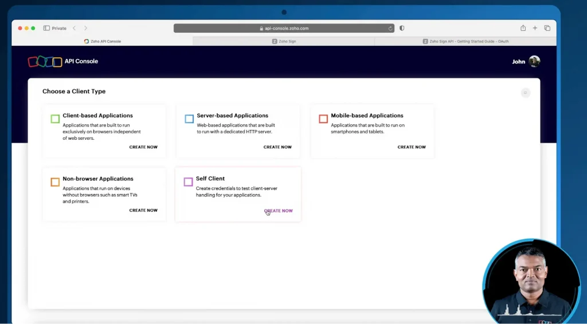Click the Safari sidebar toggle icon

pyautogui.click(x=46, y=28)
